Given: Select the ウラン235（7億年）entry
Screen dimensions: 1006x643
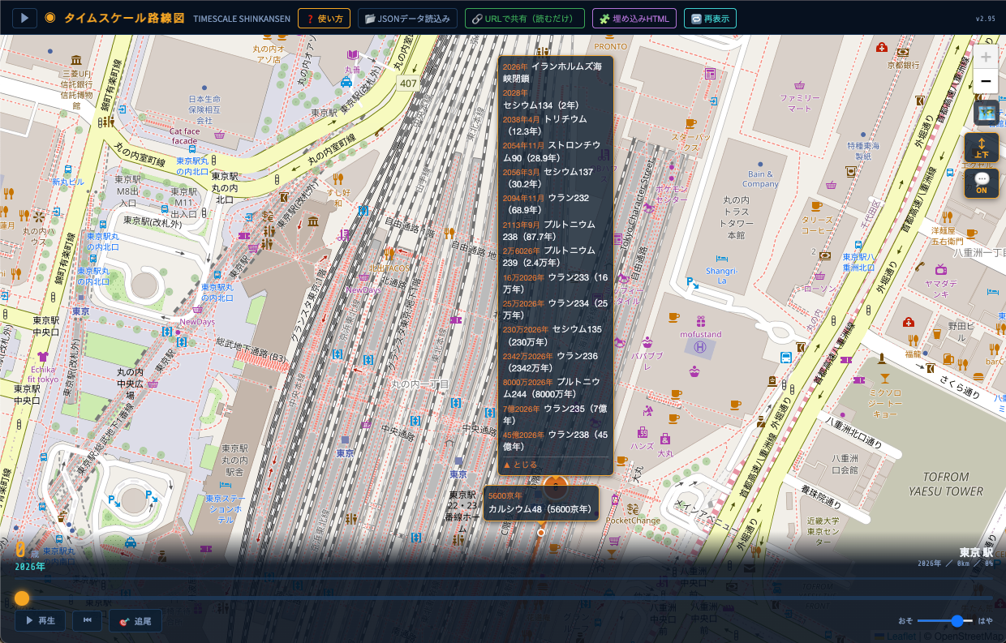Looking at the screenshot, I should [554, 414].
